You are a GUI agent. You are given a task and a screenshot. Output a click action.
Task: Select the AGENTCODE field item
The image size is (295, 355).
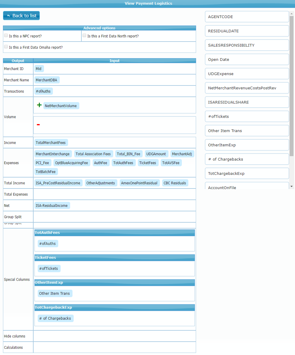click(x=247, y=17)
